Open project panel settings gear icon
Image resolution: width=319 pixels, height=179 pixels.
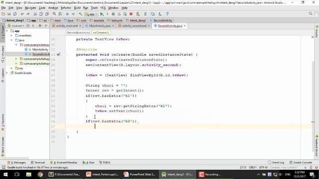[40, 26]
